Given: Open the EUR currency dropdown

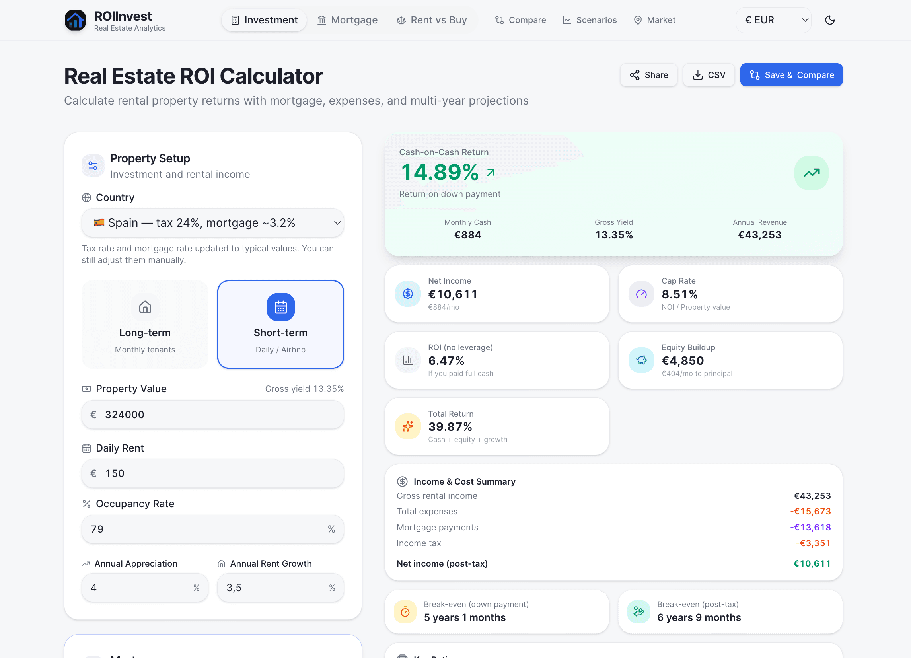Looking at the screenshot, I should 773,20.
